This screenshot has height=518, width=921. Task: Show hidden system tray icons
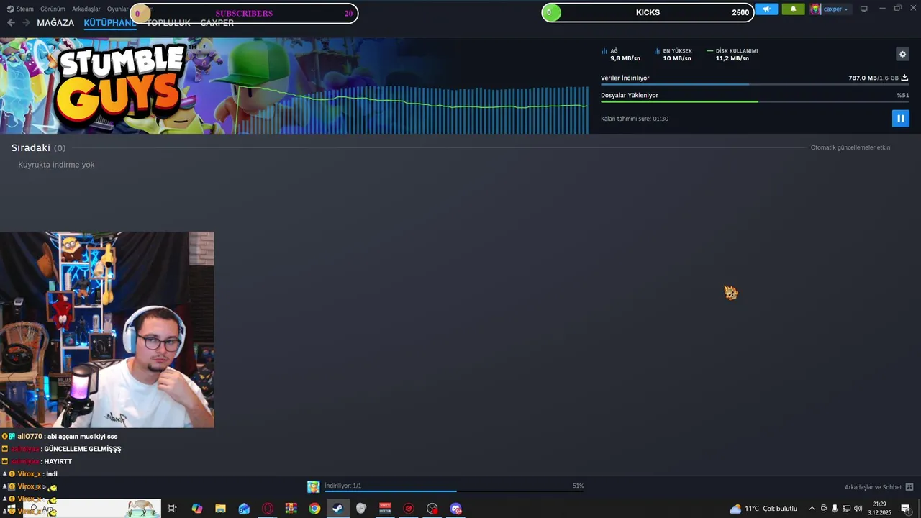(x=812, y=509)
